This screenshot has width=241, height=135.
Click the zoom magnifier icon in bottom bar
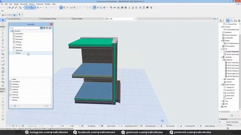(13, 126)
